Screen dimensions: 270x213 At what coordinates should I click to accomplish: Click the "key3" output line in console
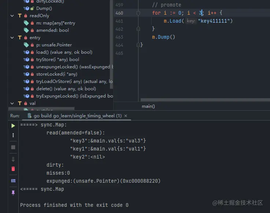click(x=108, y=141)
